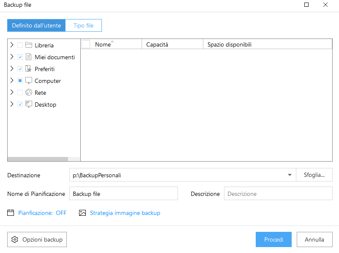The image size is (339, 253).
Task: Click the Miei documenti document icon
Action: [29, 57]
